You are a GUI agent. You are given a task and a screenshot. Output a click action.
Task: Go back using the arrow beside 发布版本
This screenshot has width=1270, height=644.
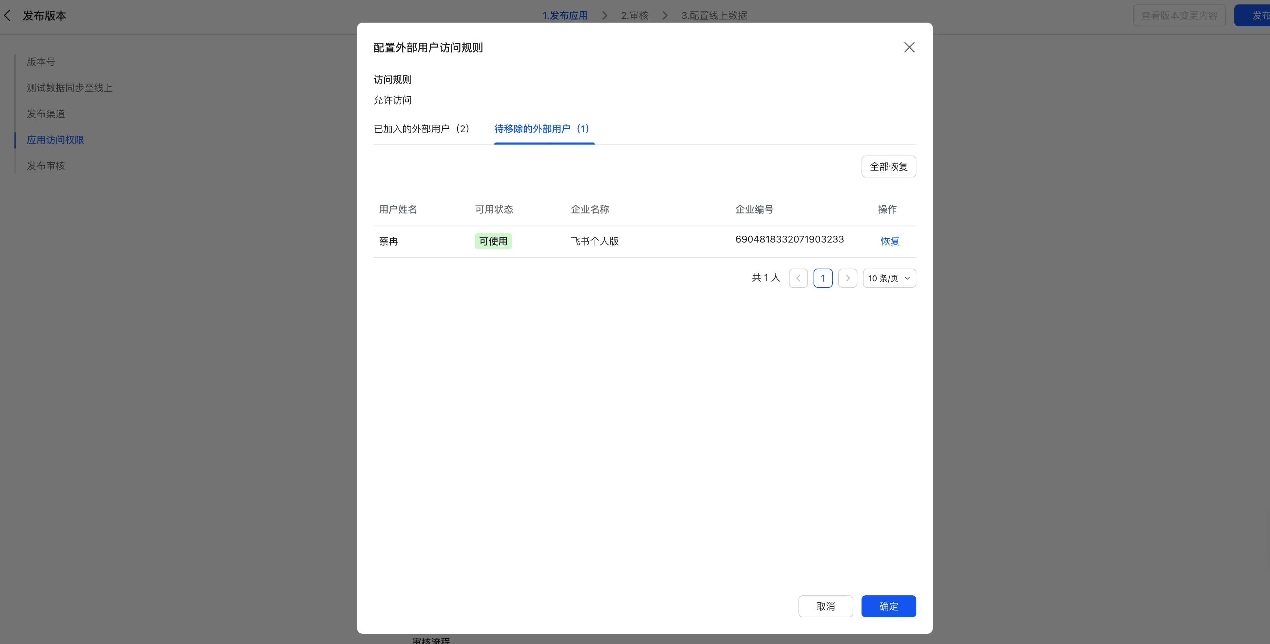click(x=8, y=16)
